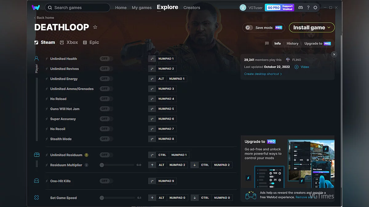Click the question mark help icon
Viewport: 369px width, 207px height.
[308, 7]
